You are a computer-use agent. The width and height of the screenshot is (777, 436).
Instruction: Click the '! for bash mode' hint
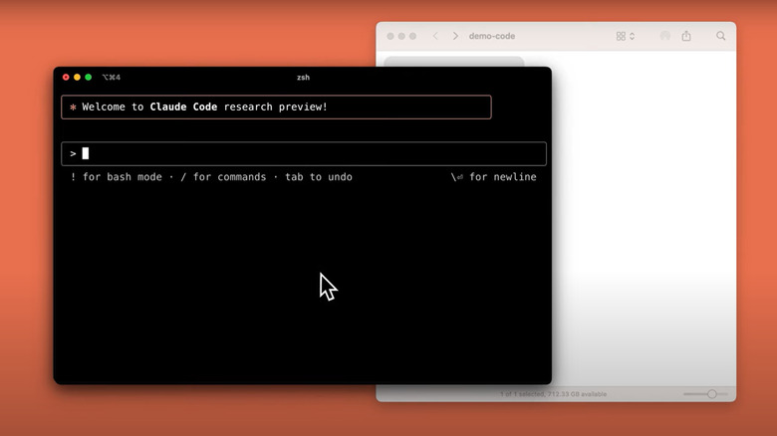click(117, 177)
